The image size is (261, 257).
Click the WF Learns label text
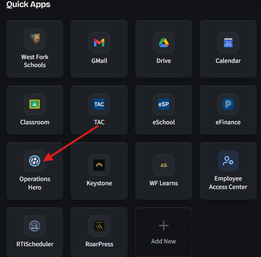(164, 183)
